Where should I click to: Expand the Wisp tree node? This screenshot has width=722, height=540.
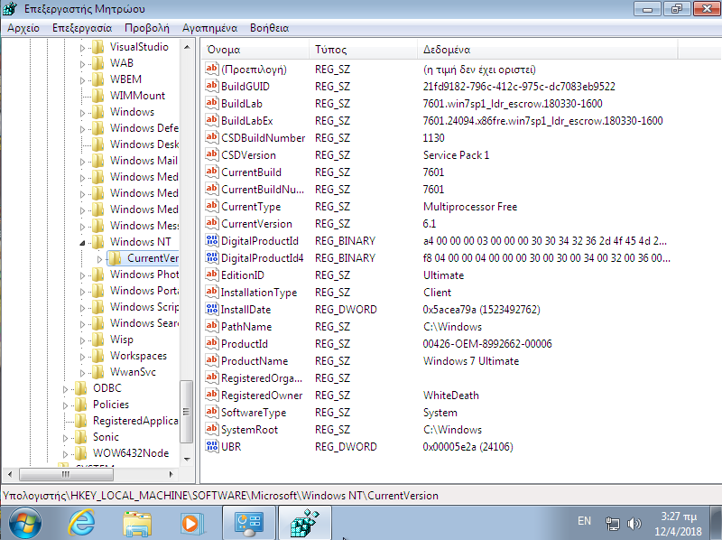point(82,340)
